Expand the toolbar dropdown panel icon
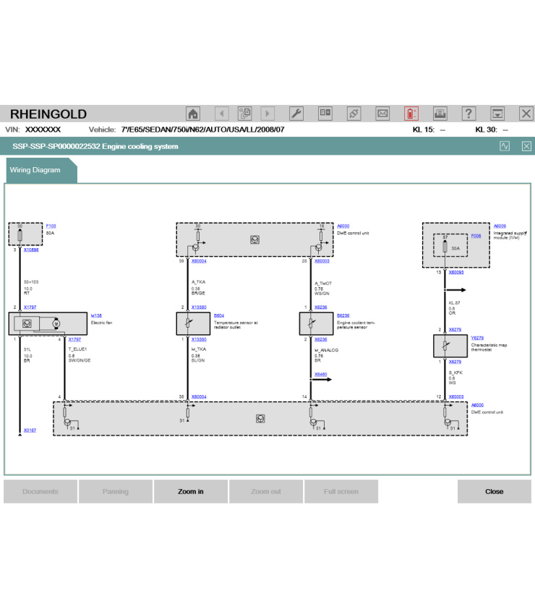 [497, 114]
